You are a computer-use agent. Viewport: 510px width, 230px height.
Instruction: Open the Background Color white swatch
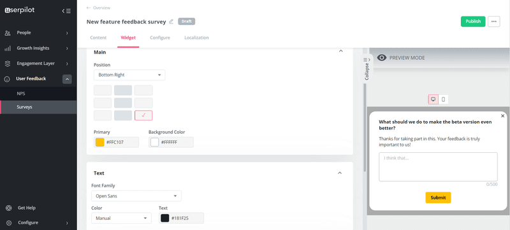(x=154, y=142)
